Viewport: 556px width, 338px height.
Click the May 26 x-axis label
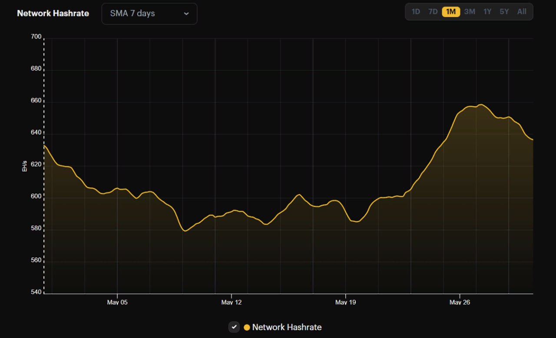460,302
